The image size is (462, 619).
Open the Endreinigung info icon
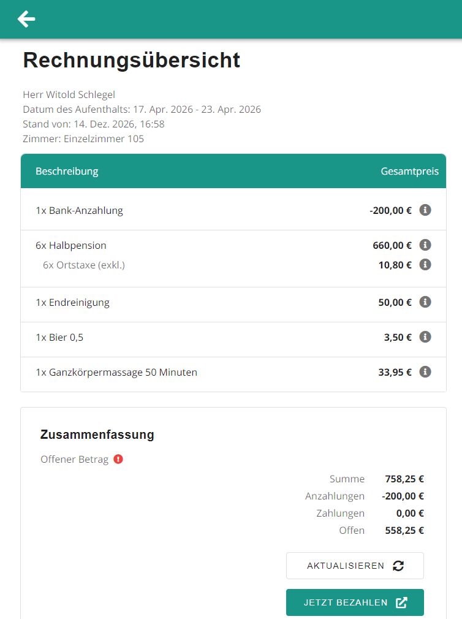click(x=425, y=302)
